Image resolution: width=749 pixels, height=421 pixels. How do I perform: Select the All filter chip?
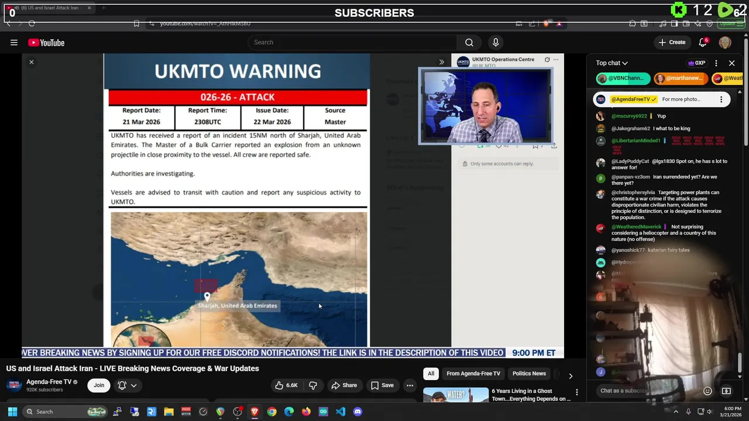point(431,374)
